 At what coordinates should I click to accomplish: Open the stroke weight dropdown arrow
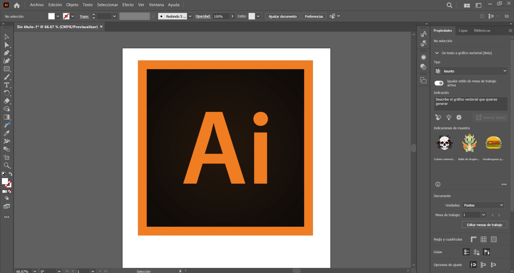[114, 16]
